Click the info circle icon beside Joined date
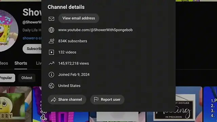Image resolution: width=217 pixels, height=122 pixels. click(x=51, y=75)
